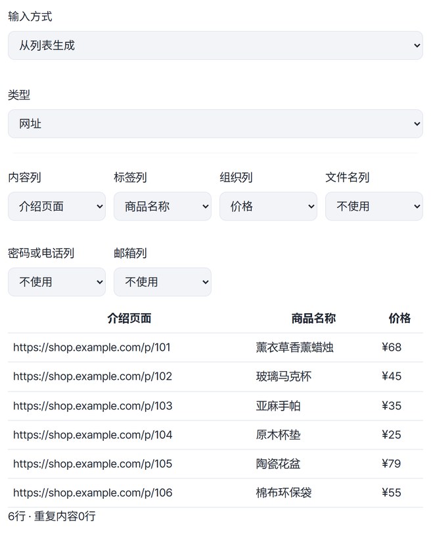This screenshot has width=431, height=533.
Task: Open the 文件名列 dropdown
Action: (374, 207)
